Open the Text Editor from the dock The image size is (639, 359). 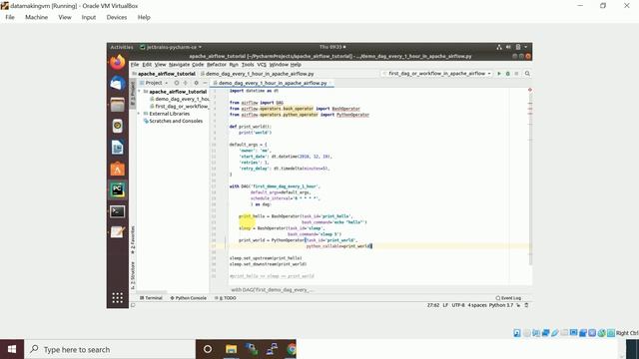(x=118, y=232)
